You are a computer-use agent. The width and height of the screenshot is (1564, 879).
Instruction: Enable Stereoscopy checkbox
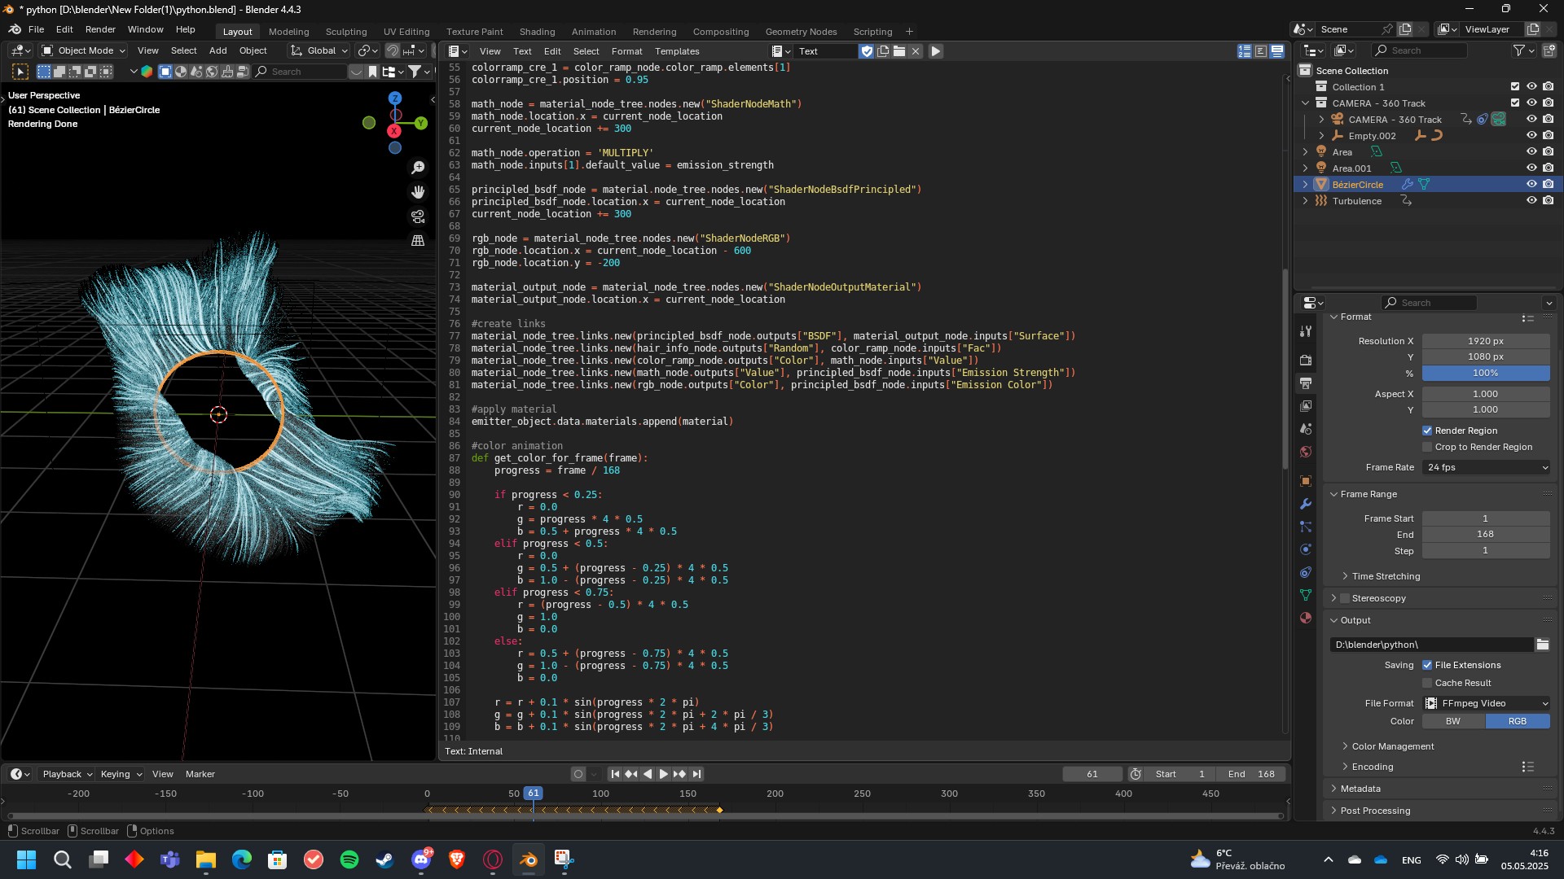(1345, 598)
